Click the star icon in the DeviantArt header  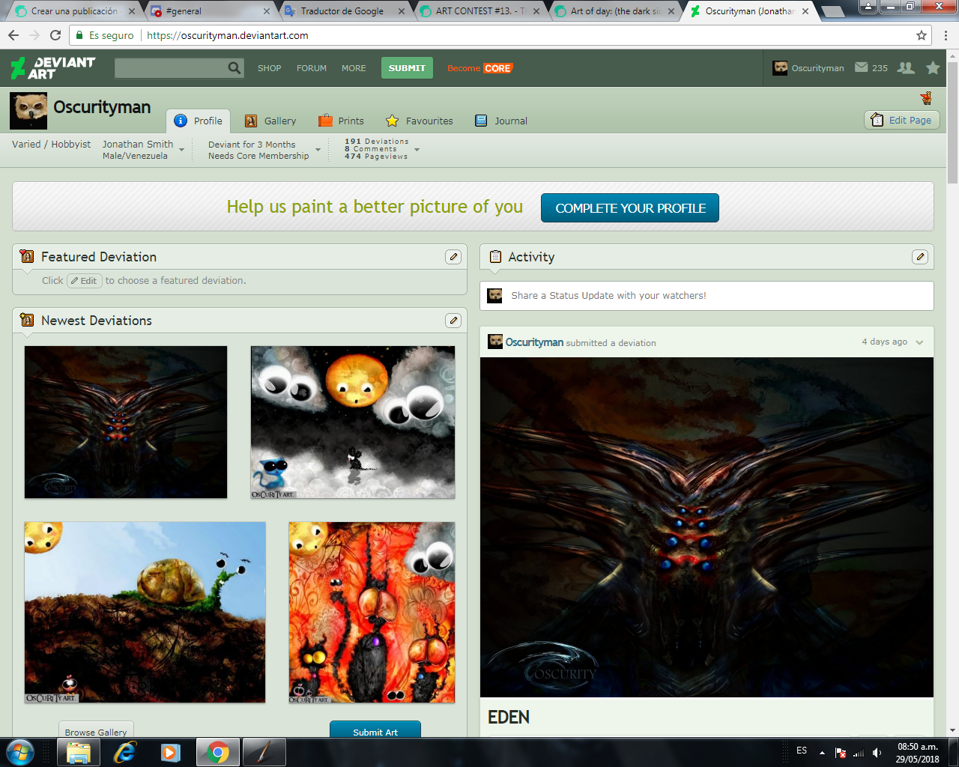pyautogui.click(x=933, y=68)
